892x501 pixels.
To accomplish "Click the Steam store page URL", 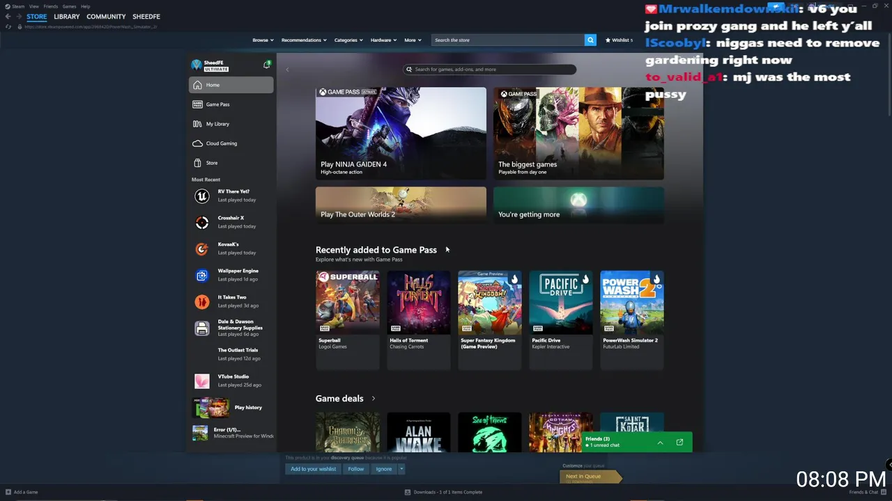I will [x=91, y=26].
